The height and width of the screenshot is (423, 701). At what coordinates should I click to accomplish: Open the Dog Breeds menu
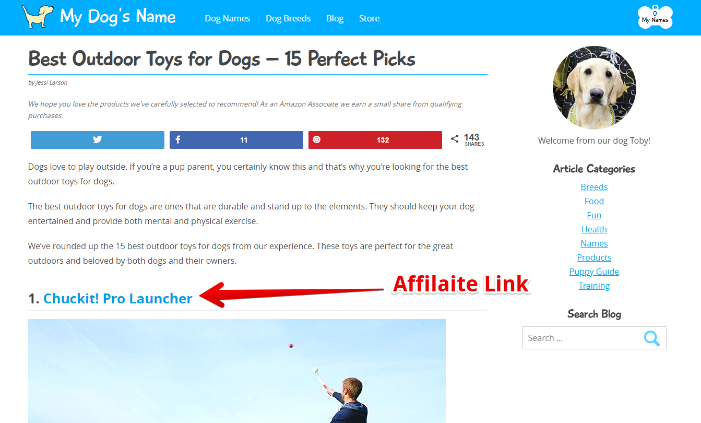(288, 18)
